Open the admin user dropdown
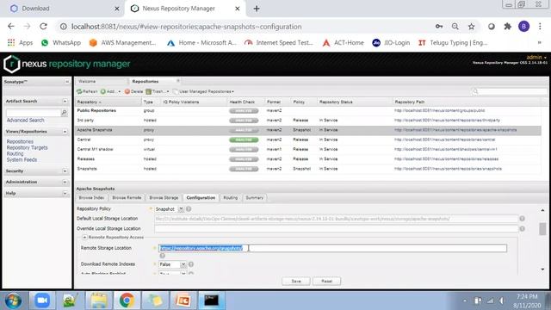551x310 pixels. pyautogui.click(x=536, y=57)
